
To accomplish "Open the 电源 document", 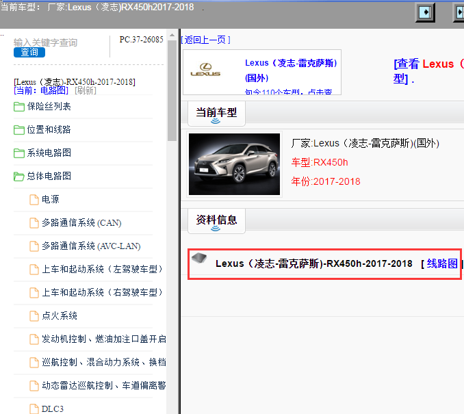I will coord(51,199).
